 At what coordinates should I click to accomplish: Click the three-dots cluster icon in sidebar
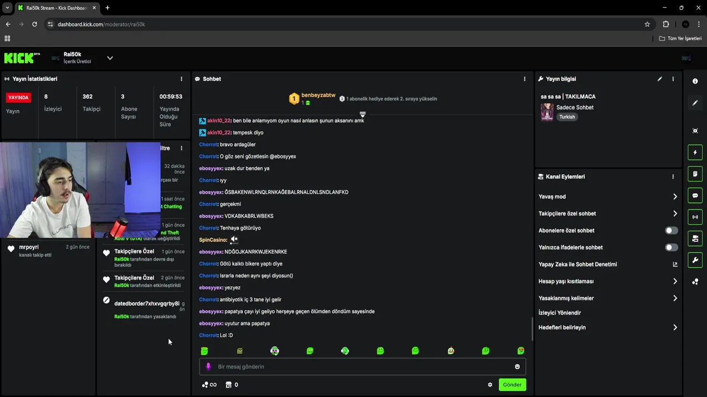coord(695,282)
